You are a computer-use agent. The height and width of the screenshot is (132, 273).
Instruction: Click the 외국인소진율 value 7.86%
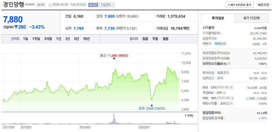click(x=262, y=64)
